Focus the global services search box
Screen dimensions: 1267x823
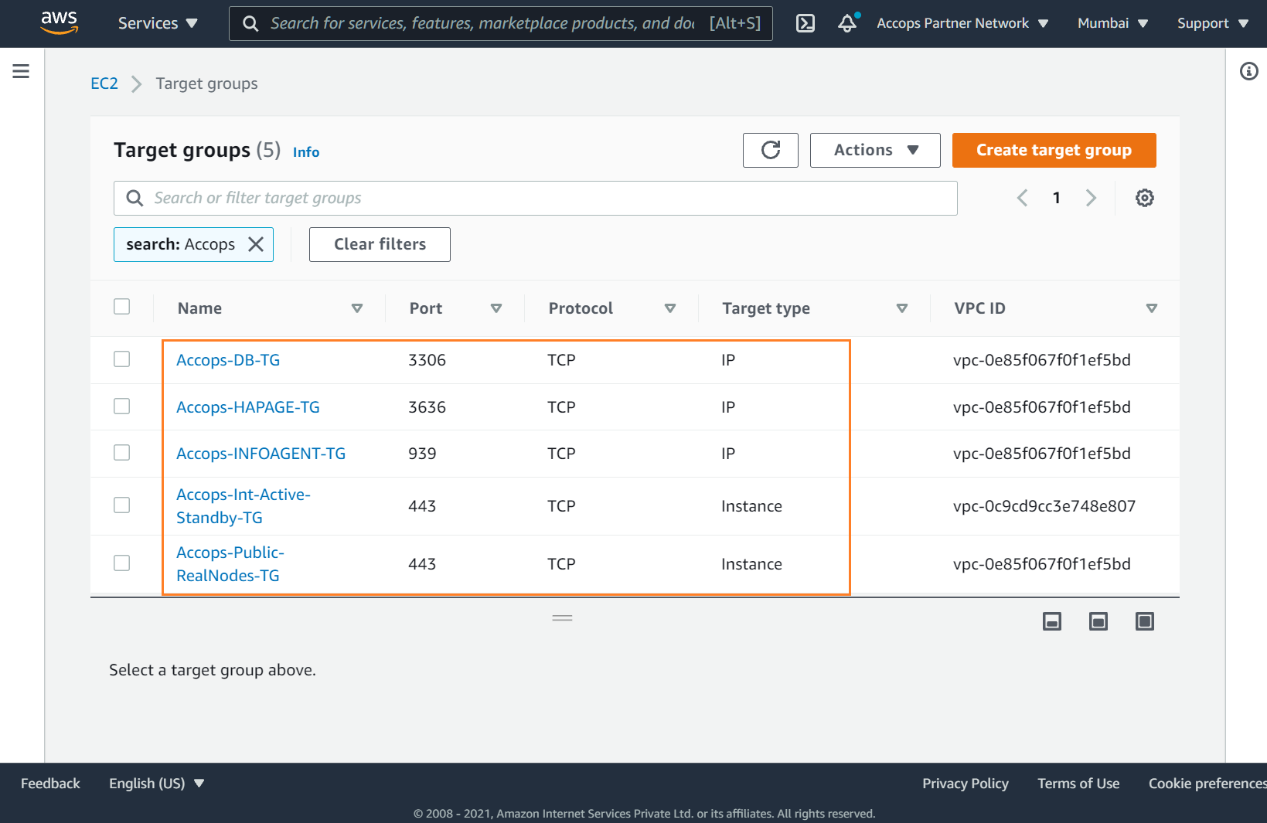pyautogui.click(x=501, y=23)
